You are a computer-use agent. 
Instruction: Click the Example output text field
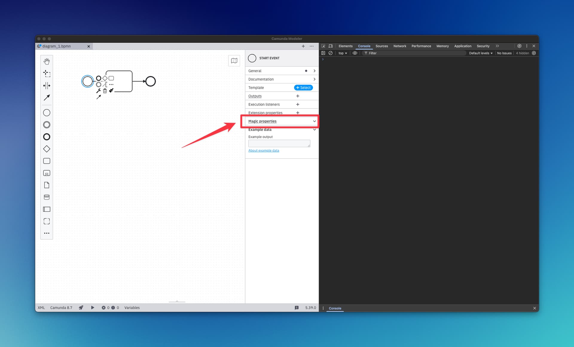[279, 143]
